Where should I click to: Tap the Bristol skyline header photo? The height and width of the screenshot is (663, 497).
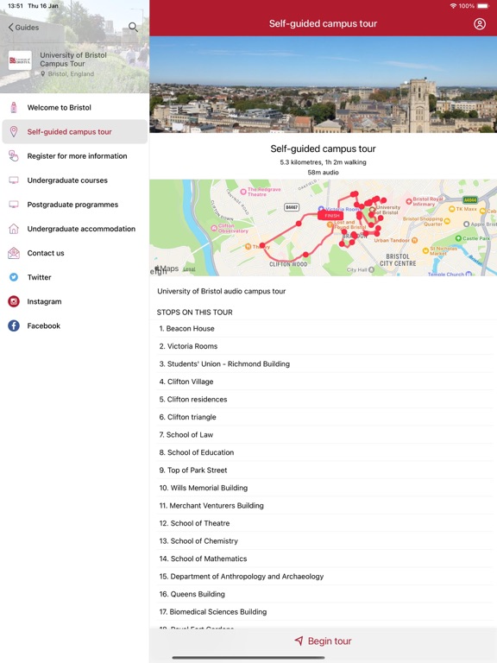[x=324, y=85]
